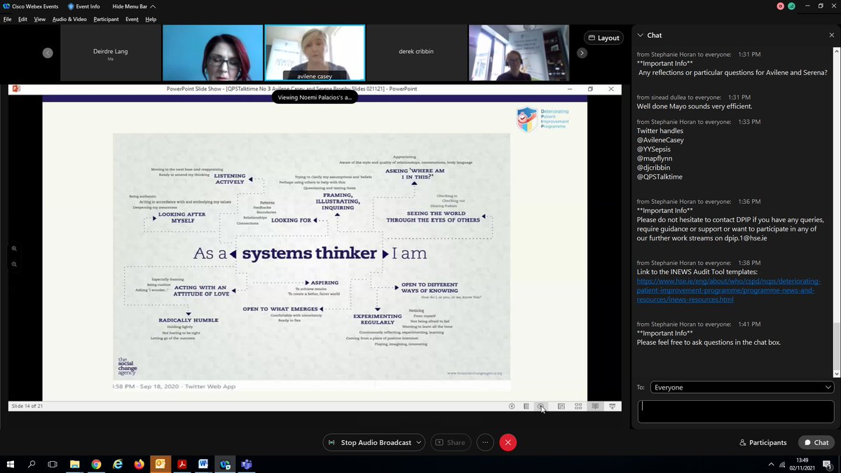Zoom in on shared content

(15, 249)
